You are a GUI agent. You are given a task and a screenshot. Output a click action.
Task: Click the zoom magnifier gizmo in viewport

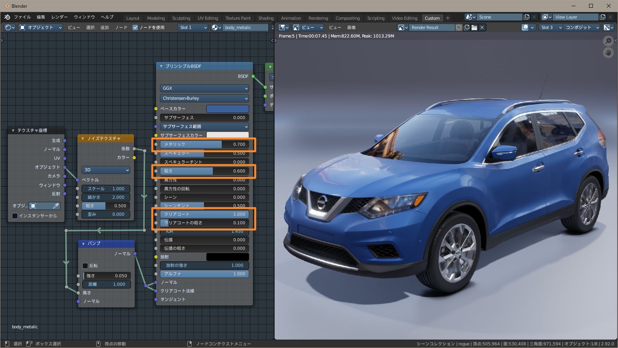pos(608,41)
